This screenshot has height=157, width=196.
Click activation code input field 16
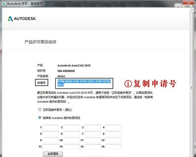(113, 147)
